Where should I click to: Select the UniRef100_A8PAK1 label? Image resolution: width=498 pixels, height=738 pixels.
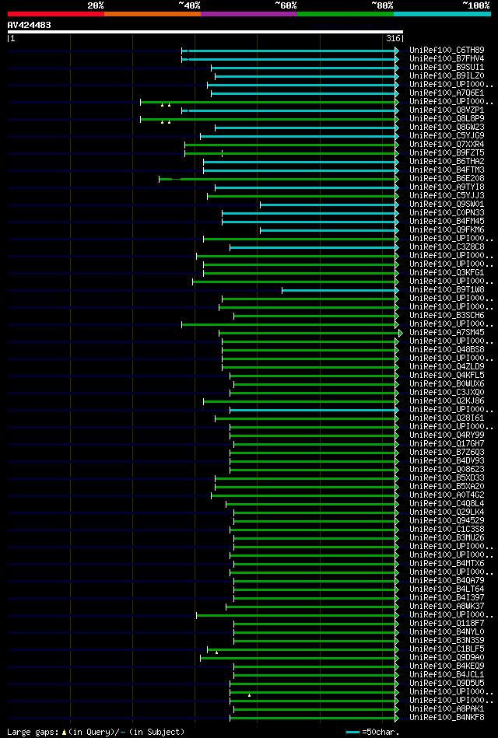click(x=447, y=708)
